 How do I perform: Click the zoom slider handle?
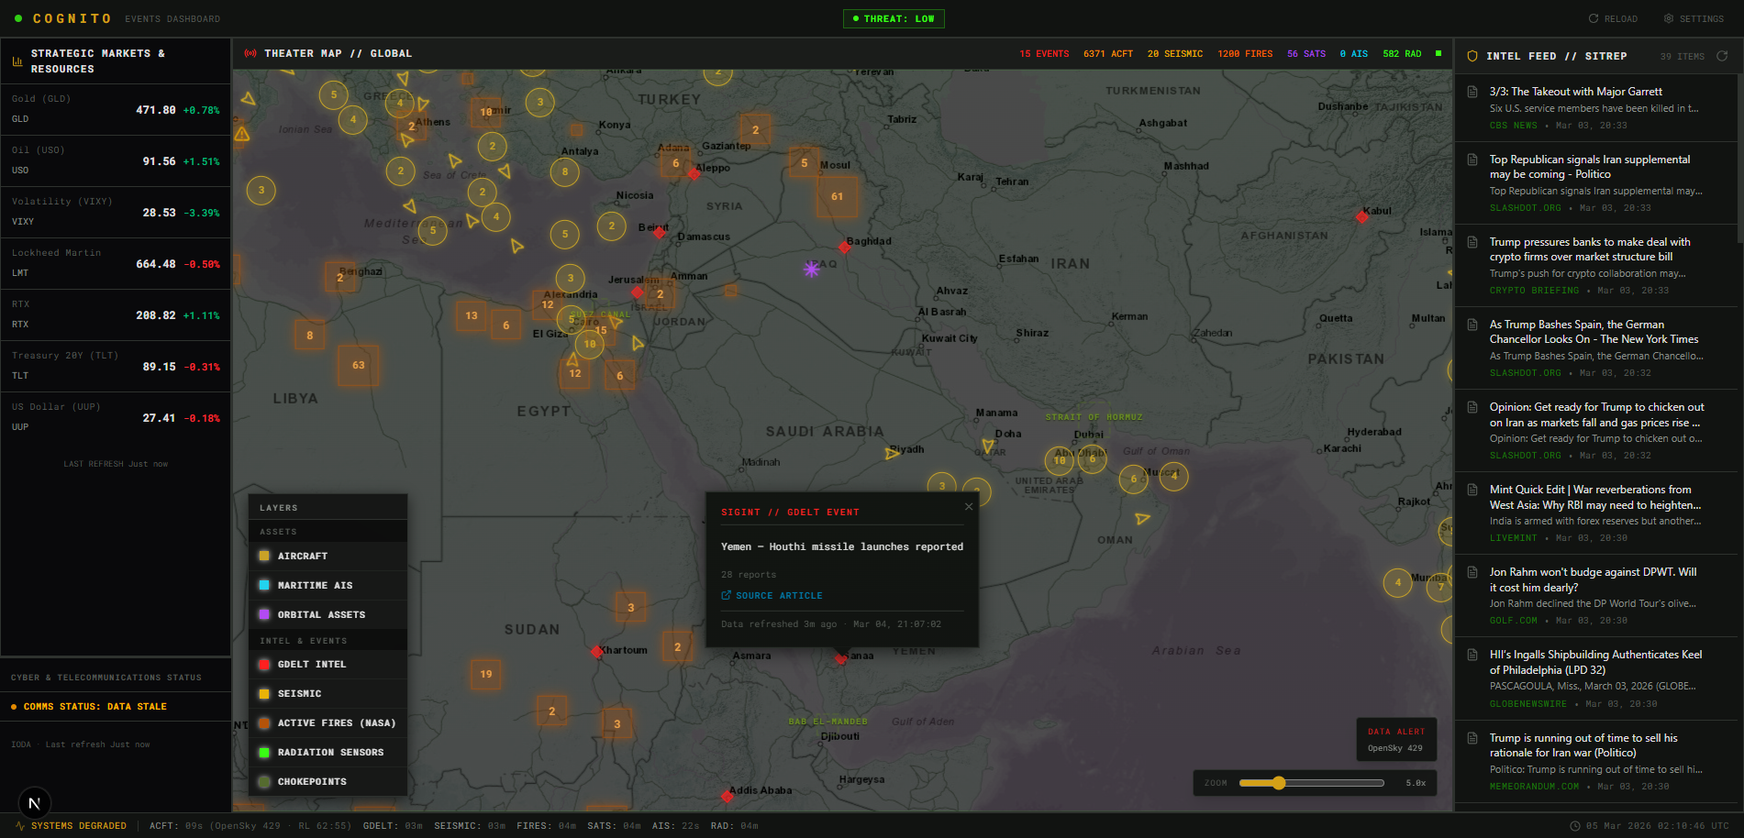[x=1279, y=783]
